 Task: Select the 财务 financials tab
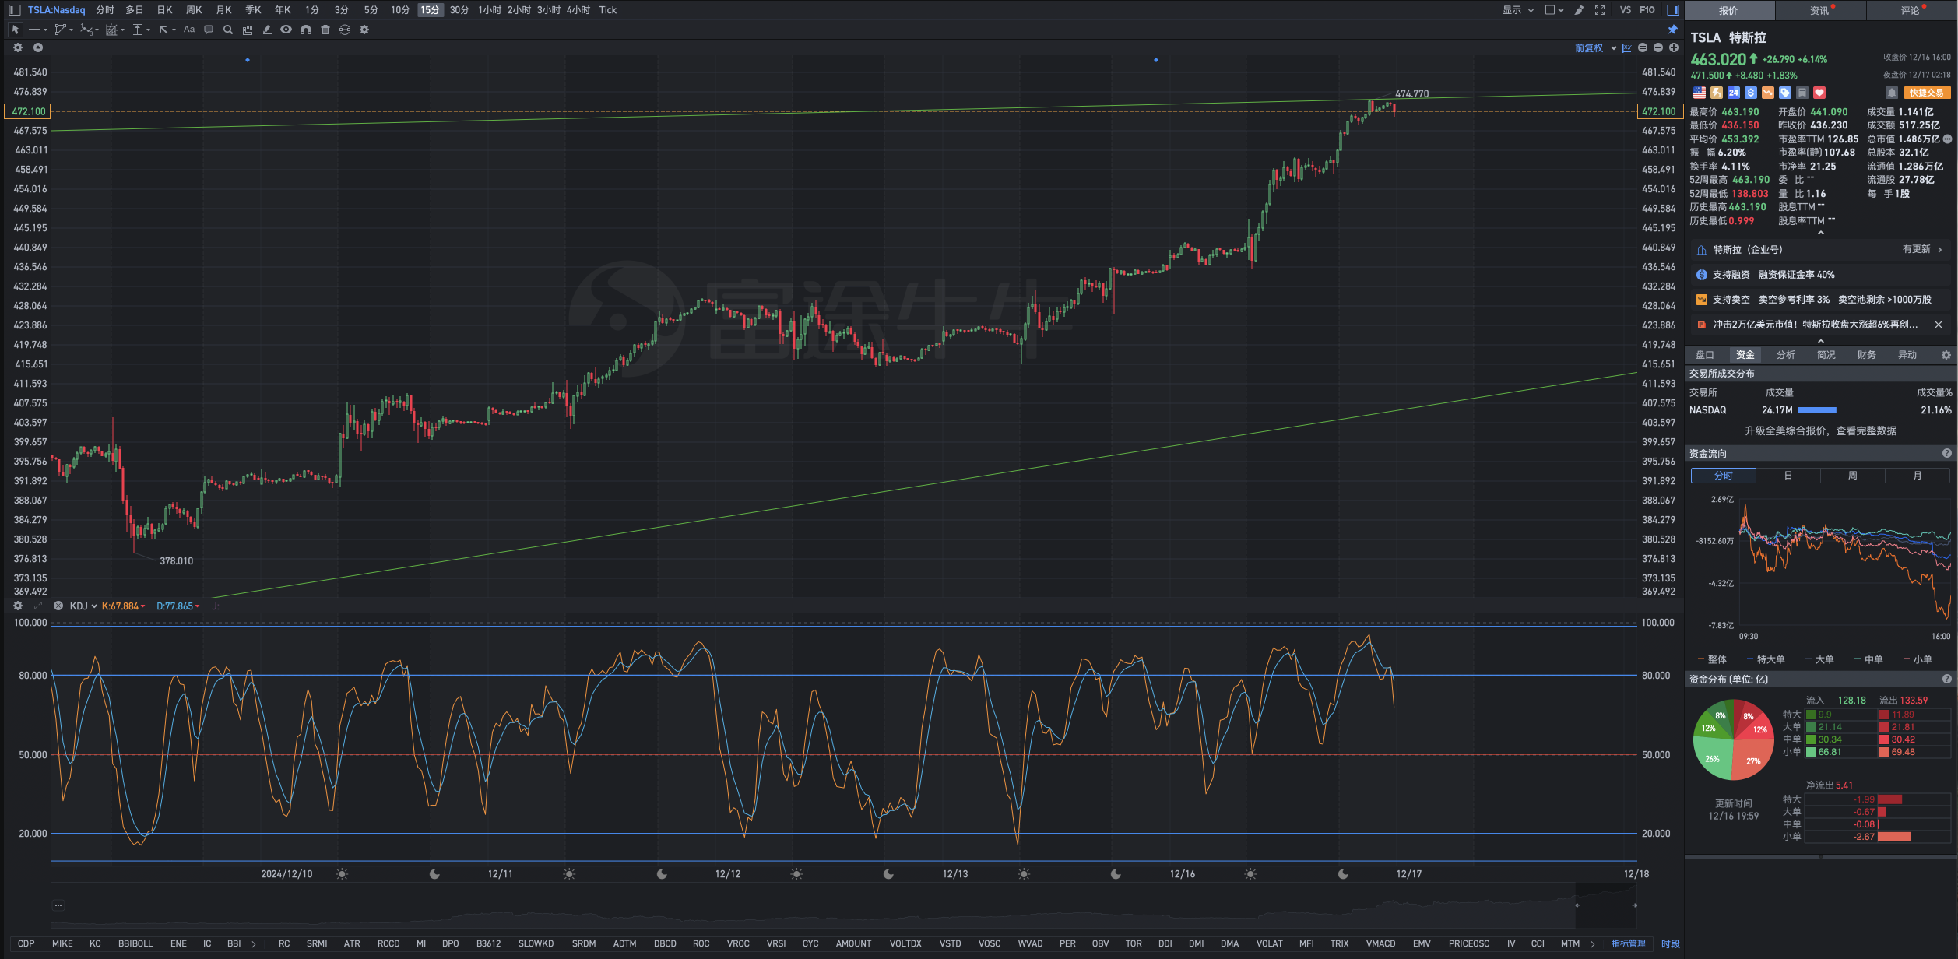(x=1867, y=355)
